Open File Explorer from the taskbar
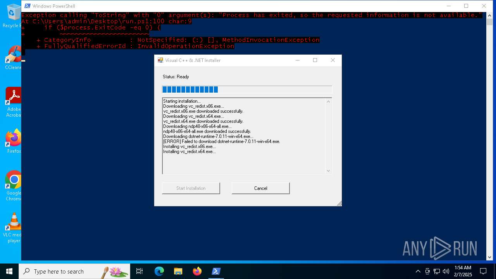 178,271
